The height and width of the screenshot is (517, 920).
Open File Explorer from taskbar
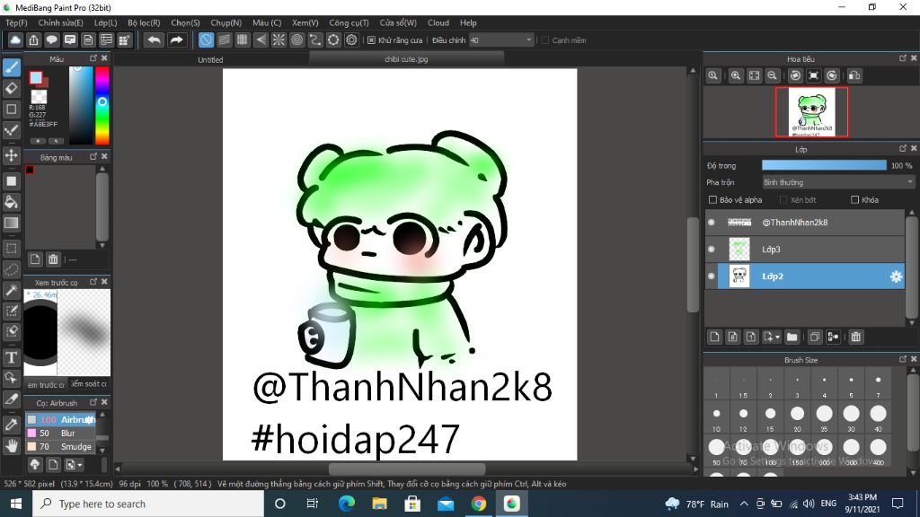point(380,504)
